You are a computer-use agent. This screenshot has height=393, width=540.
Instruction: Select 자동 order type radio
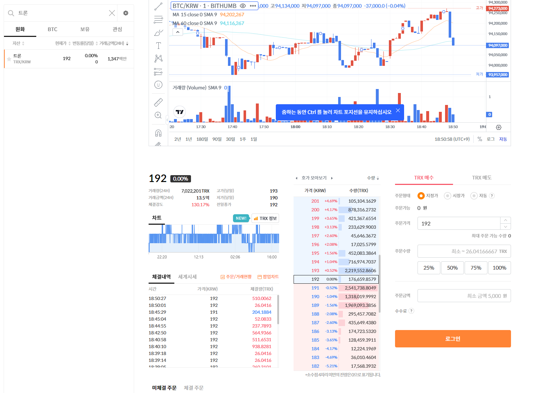[474, 196]
